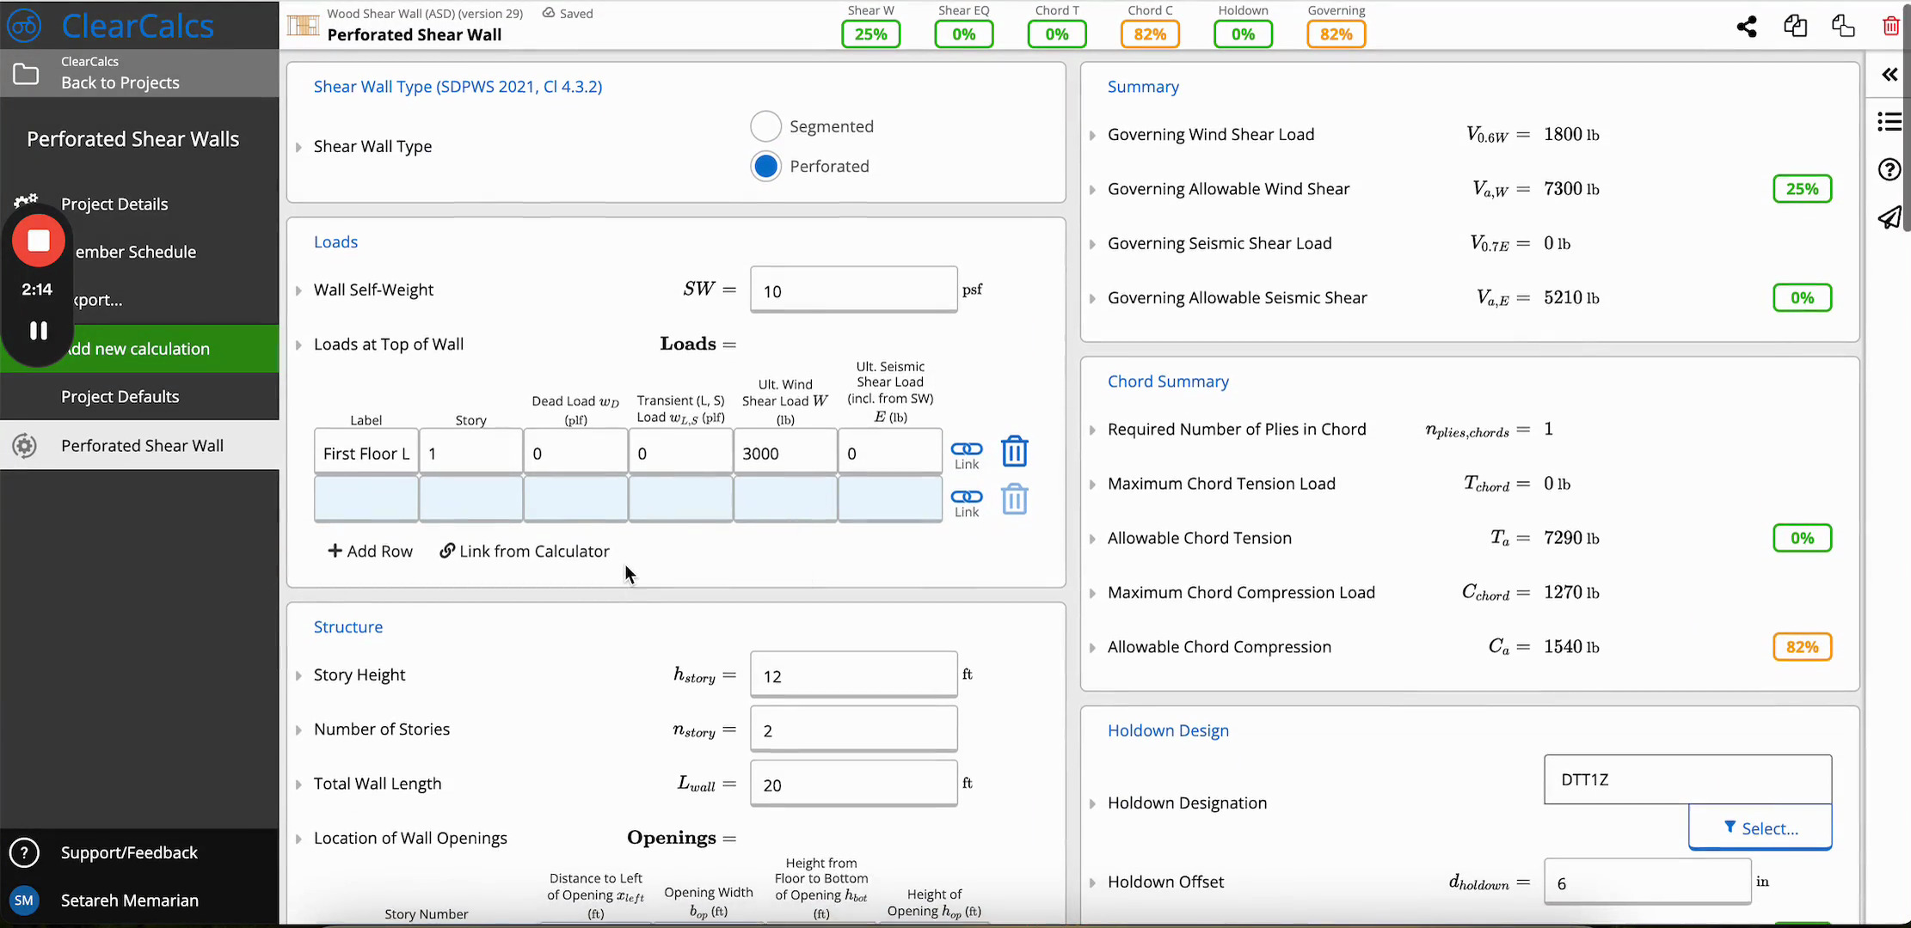Click Add Row under loads table

(x=370, y=551)
